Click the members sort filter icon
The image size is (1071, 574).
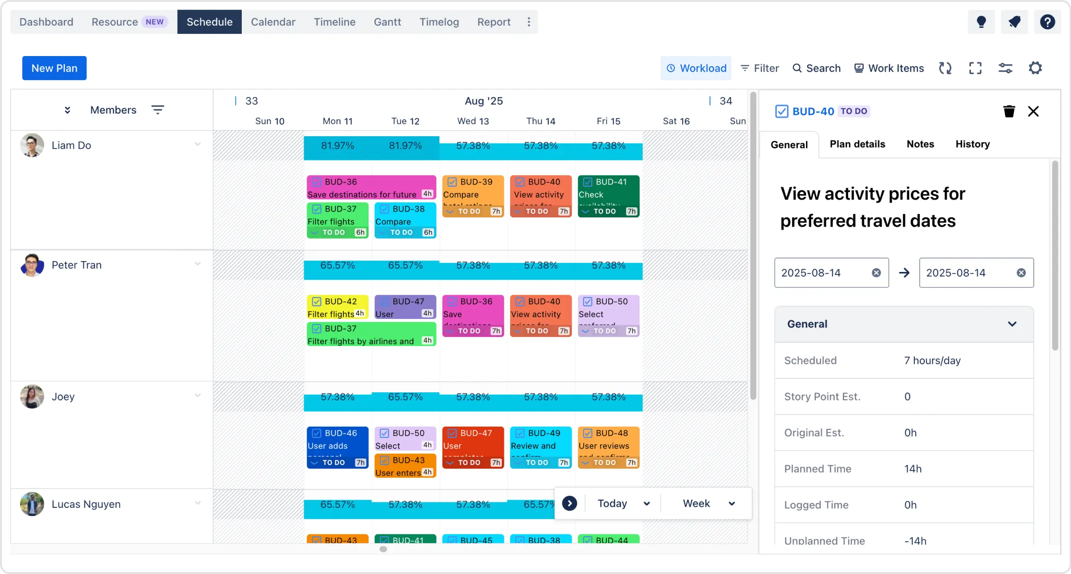[x=158, y=110]
